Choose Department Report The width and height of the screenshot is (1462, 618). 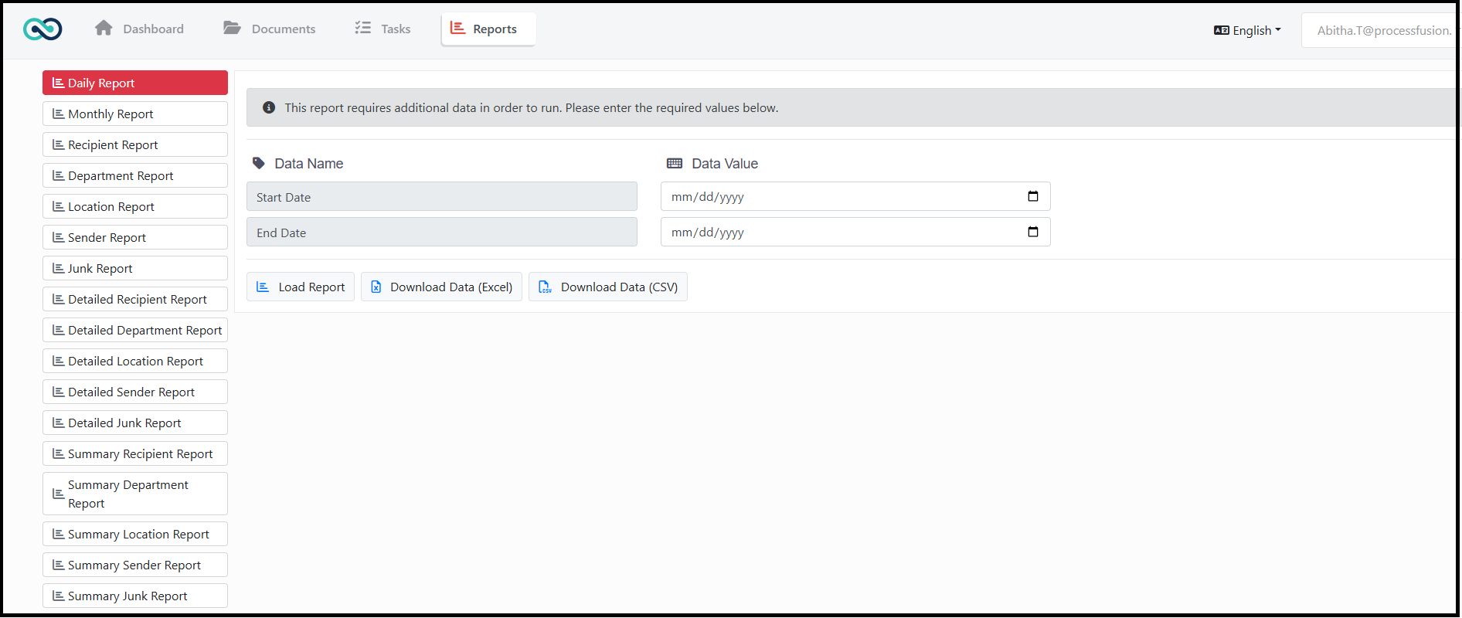point(135,175)
